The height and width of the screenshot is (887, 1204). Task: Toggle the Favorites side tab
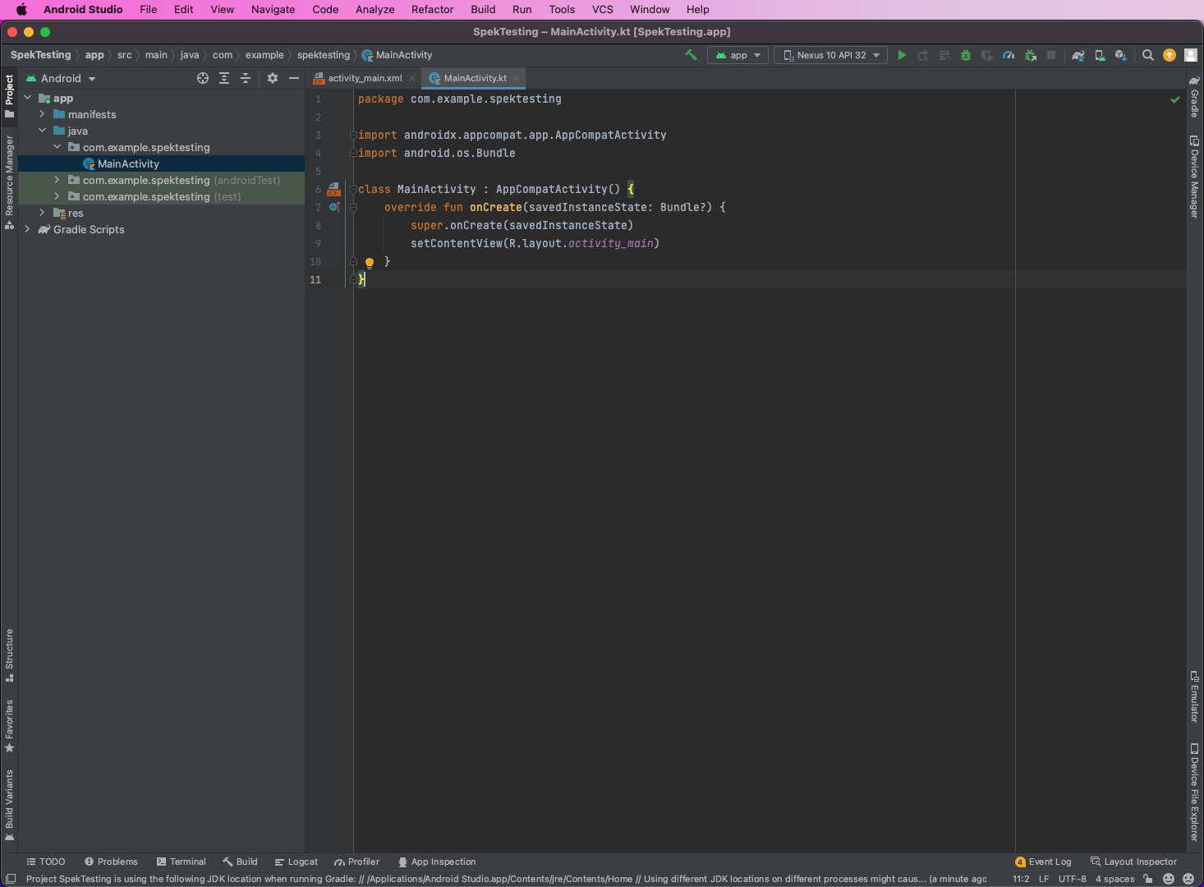point(9,725)
